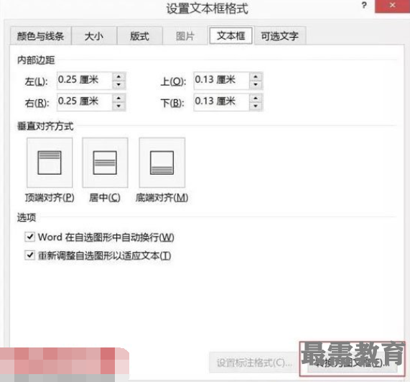The width and height of the screenshot is (410, 382).
Task: Decrease the top (上) margin value
Action: click(x=256, y=85)
